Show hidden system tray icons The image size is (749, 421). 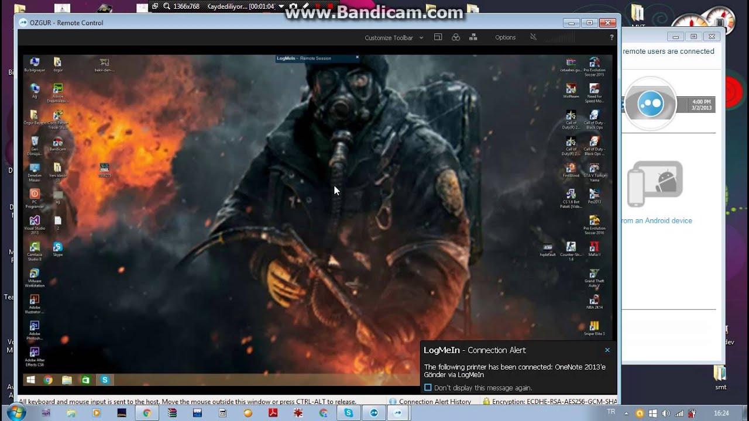pyautogui.click(x=626, y=413)
